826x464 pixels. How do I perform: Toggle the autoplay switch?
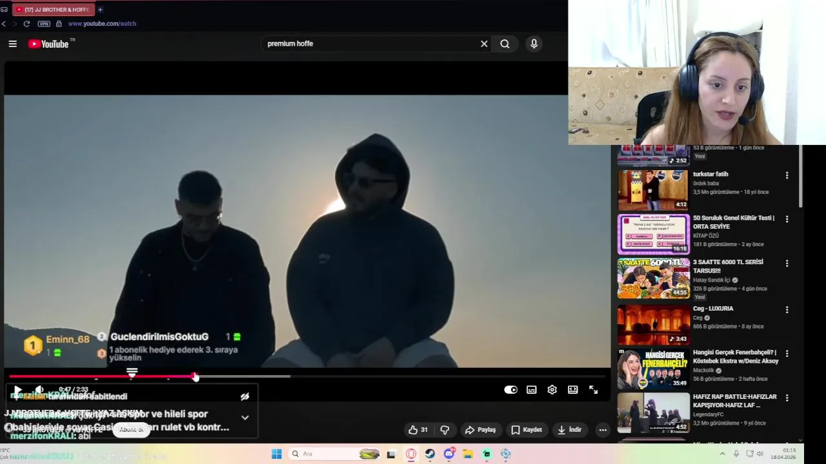pyautogui.click(x=510, y=390)
